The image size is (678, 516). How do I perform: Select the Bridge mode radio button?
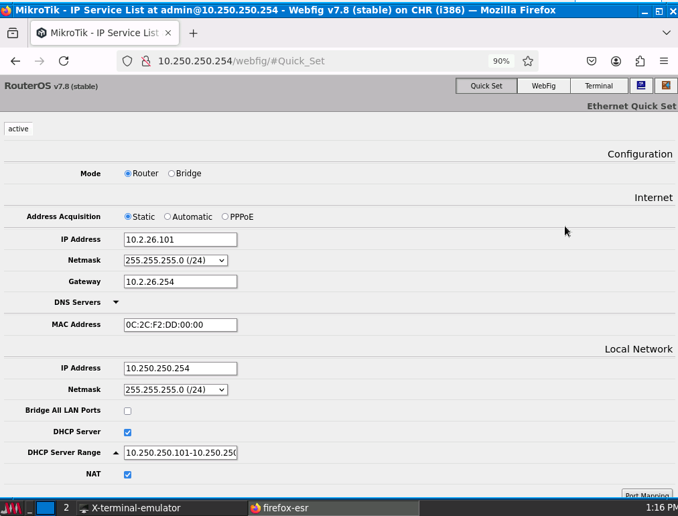tap(172, 174)
